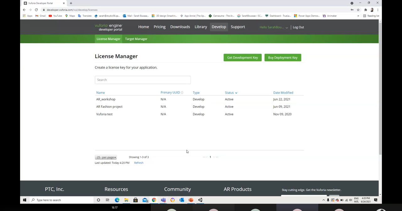Sort by the Primary UUID column
402x211 pixels.
point(170,92)
